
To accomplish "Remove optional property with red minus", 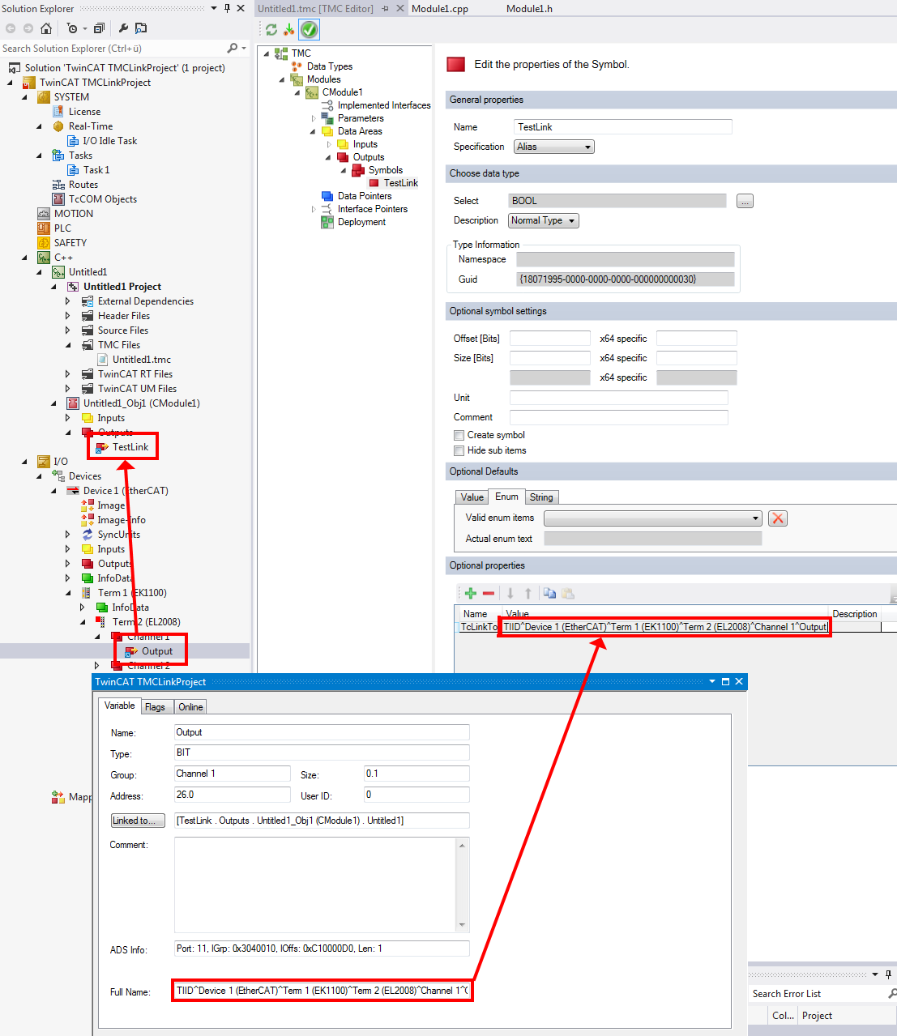I will (x=489, y=593).
